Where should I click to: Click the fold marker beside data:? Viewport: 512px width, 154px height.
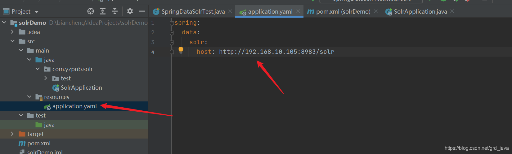click(172, 32)
